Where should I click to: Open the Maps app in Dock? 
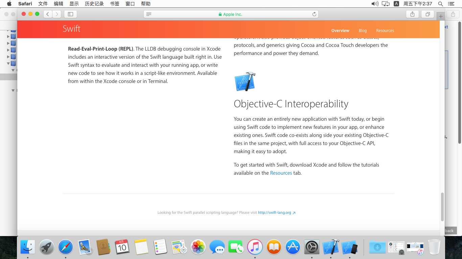point(179,247)
